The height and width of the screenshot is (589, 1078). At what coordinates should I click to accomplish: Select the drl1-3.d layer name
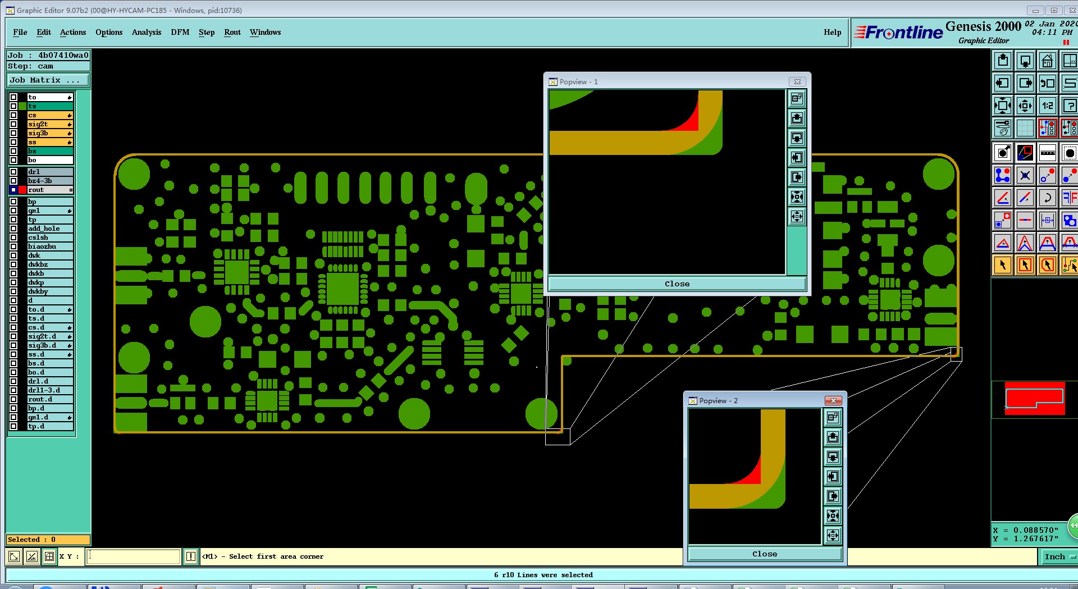point(51,390)
